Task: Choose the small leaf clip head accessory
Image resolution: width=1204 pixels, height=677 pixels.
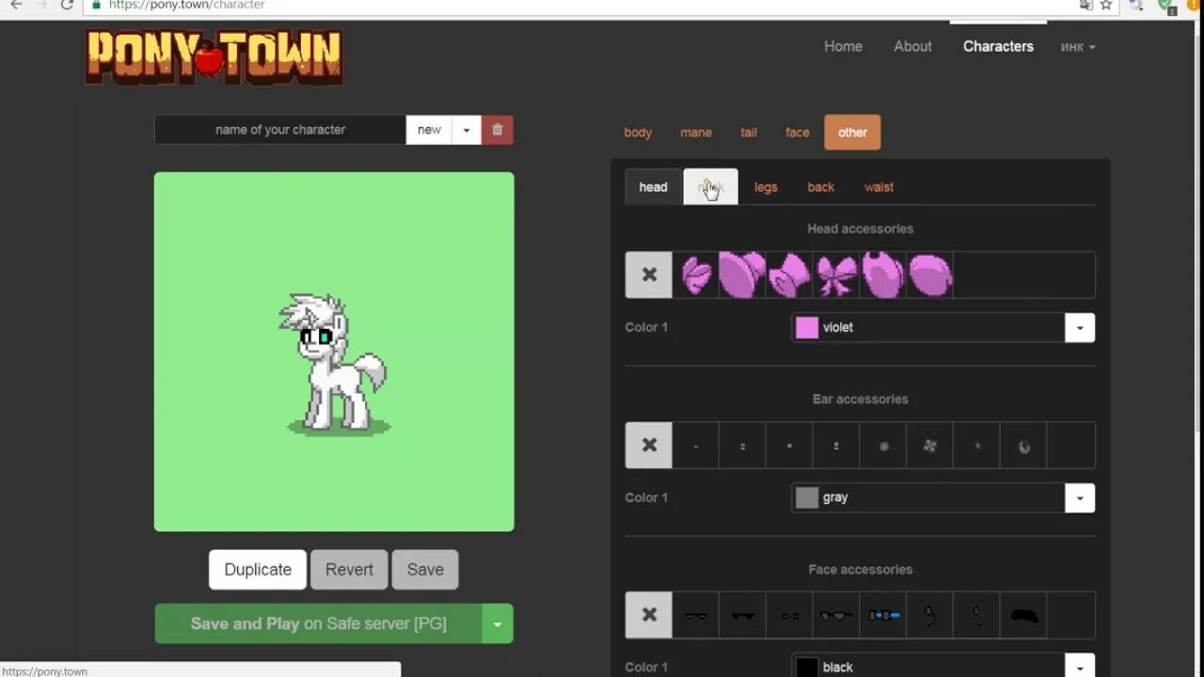Action: [x=695, y=275]
